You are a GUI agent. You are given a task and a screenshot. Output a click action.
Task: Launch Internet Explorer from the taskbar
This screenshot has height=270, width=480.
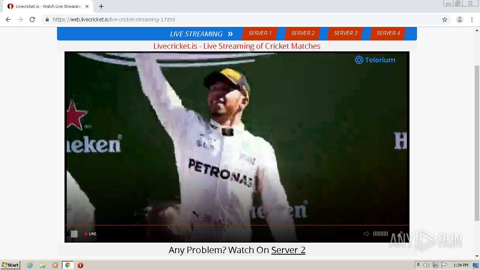(x=30, y=265)
